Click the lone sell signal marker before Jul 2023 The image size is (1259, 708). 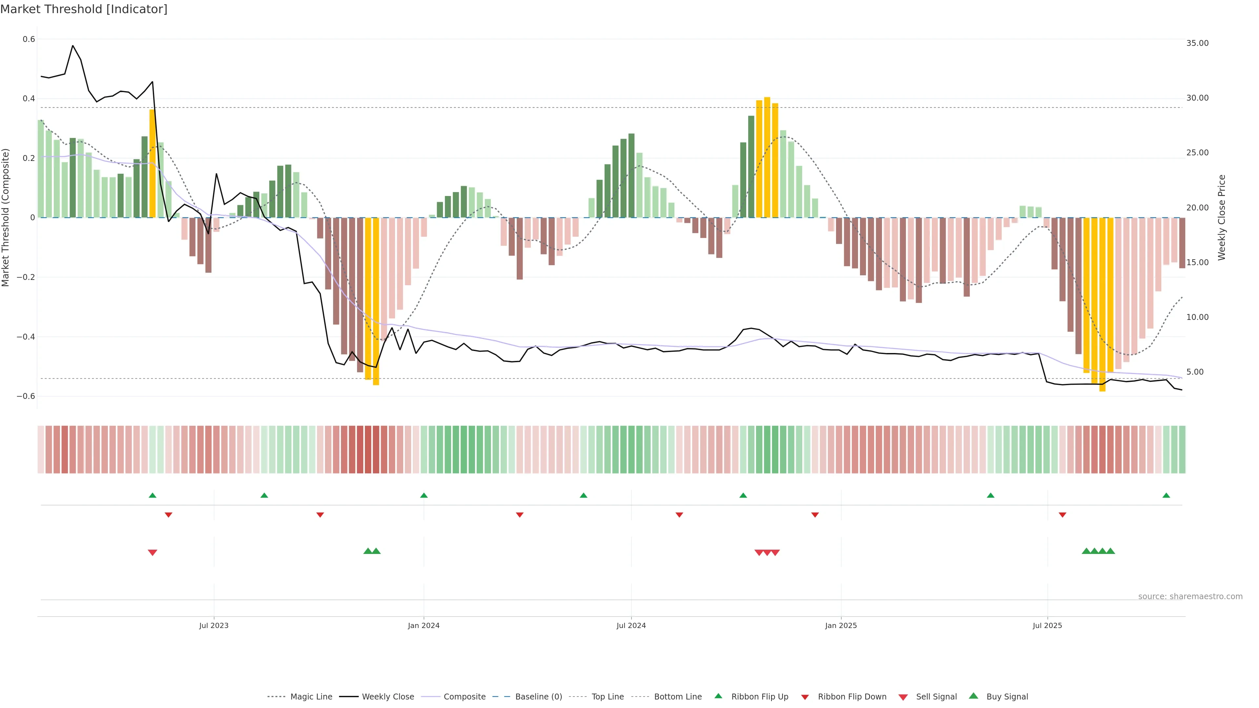(x=152, y=553)
